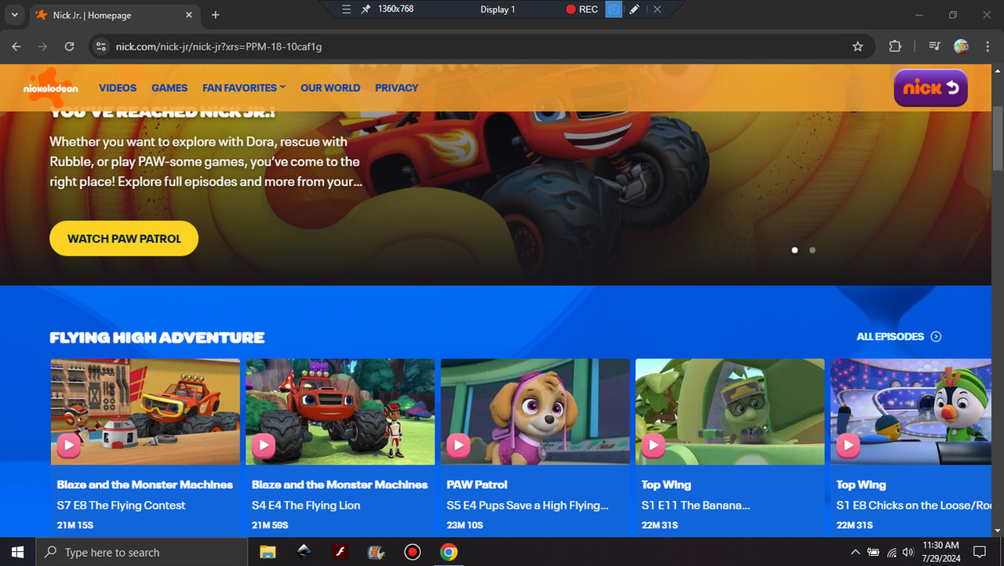Open the Games nav item
1004x566 pixels.
(169, 88)
